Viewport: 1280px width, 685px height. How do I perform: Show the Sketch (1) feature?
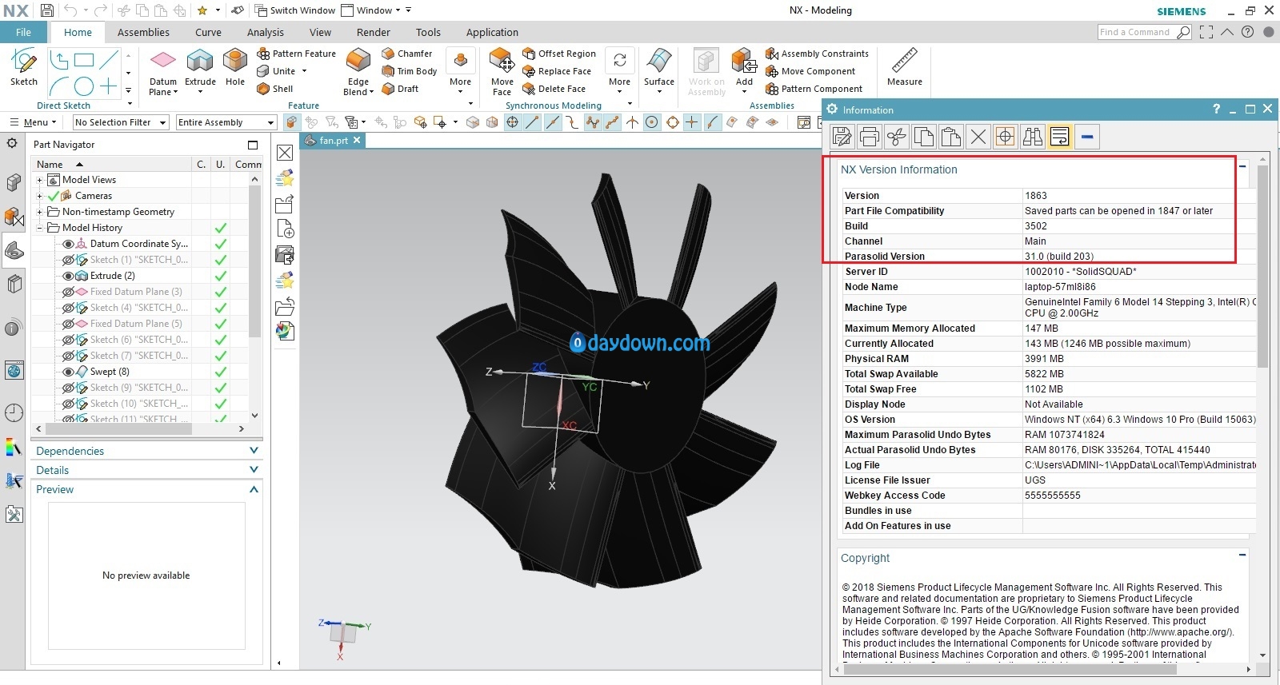69,260
